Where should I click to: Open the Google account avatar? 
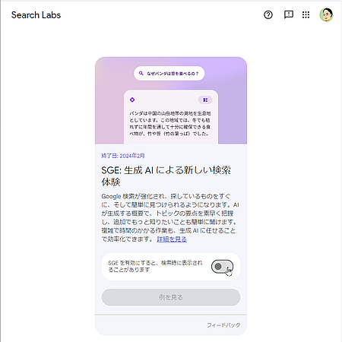(326, 14)
